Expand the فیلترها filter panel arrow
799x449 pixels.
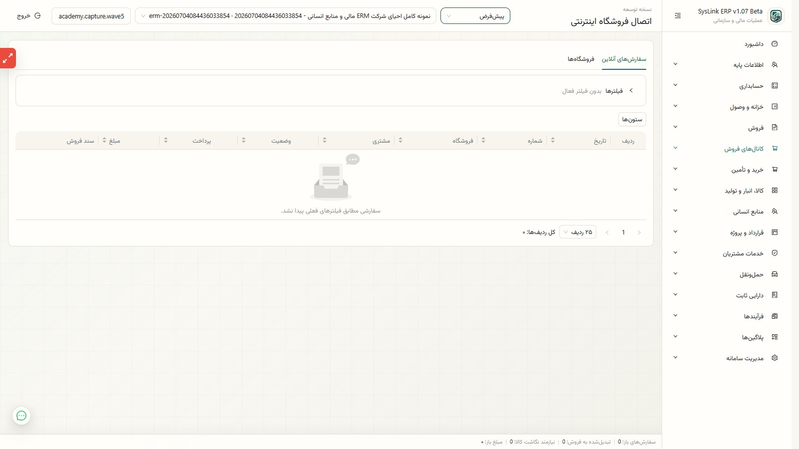pos(631,91)
